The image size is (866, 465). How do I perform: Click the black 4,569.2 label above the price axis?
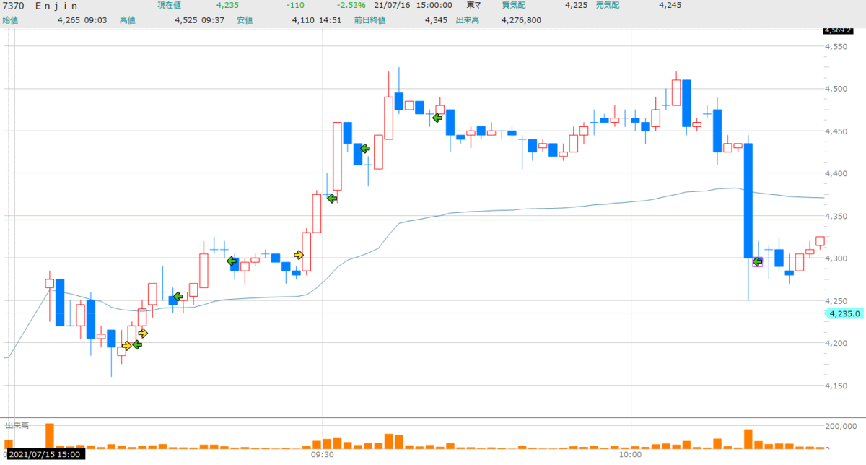point(839,31)
